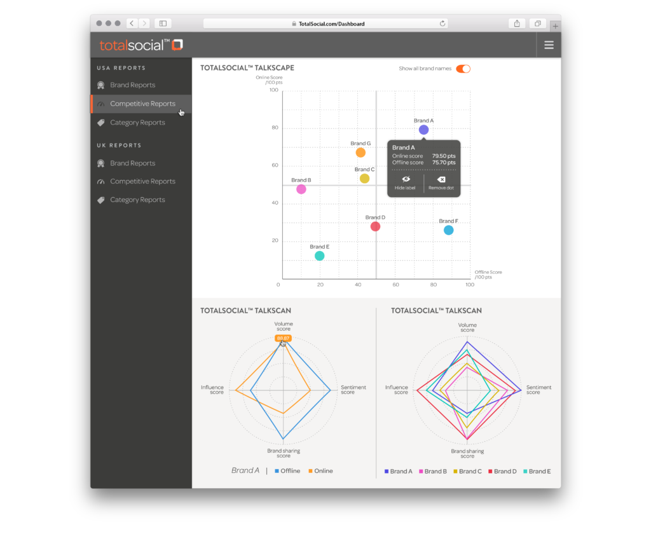
Task: Click Brand D legend swatch in right Talkscan
Action: pos(490,472)
